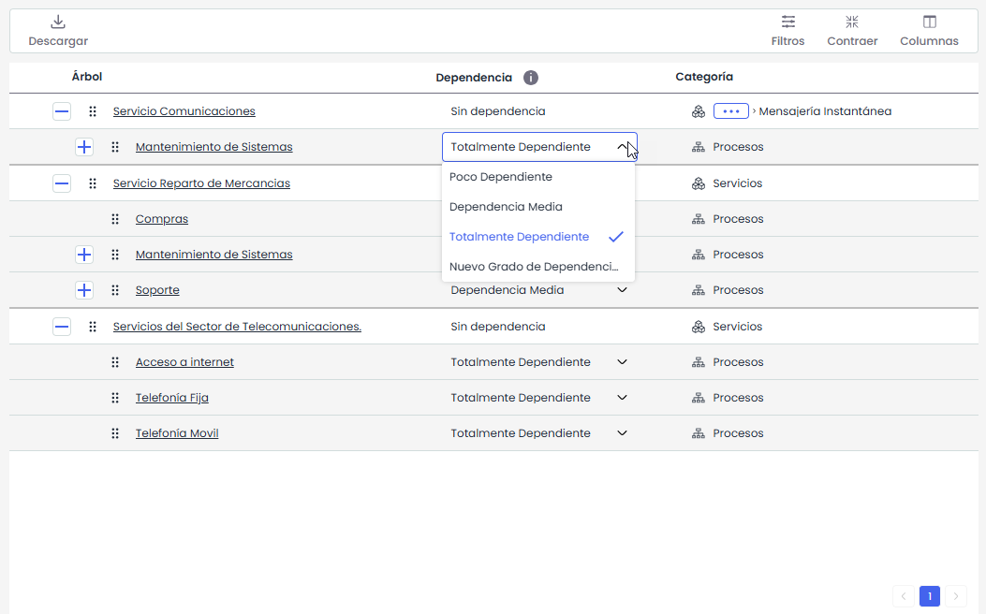Open the Filtros filter panel
The height and width of the screenshot is (614, 986).
(x=787, y=22)
